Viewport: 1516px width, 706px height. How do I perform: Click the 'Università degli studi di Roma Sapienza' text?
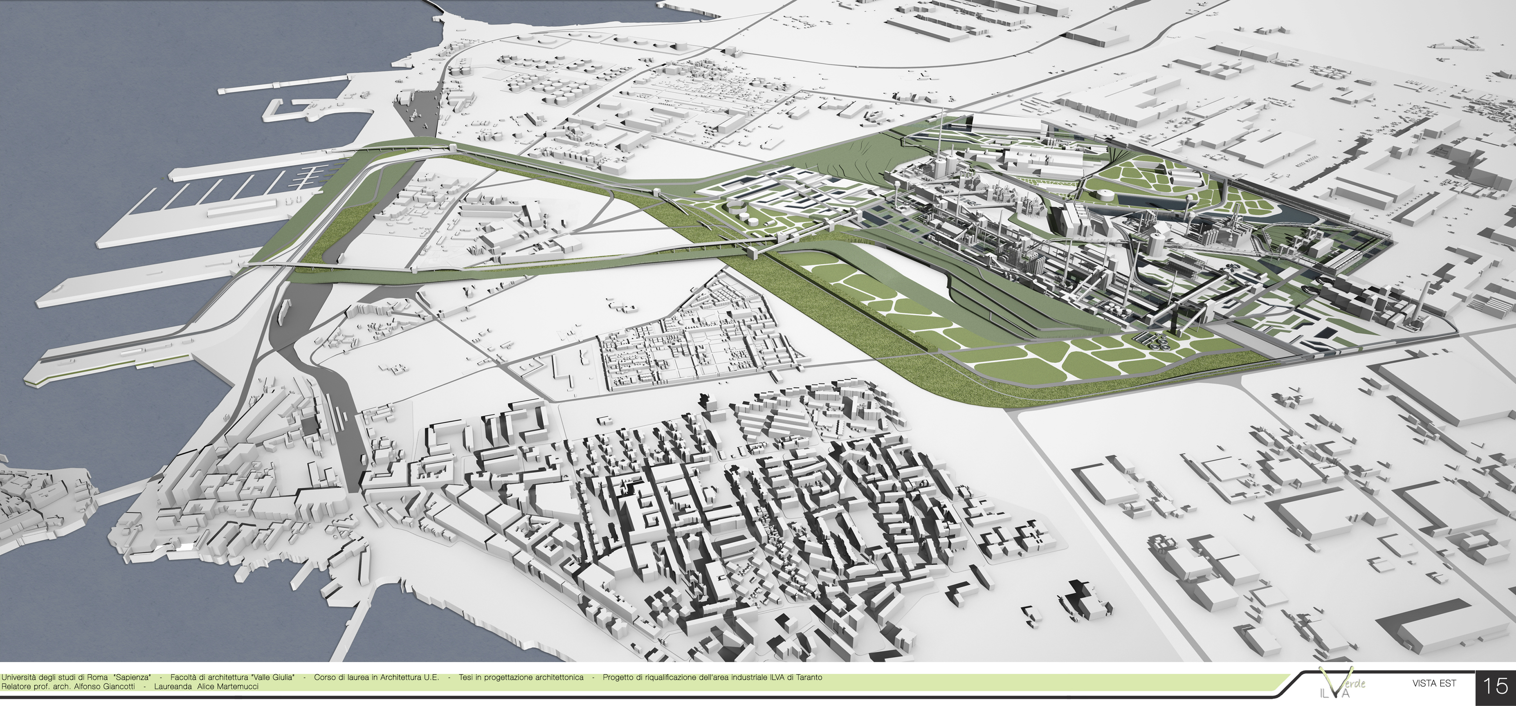coord(75,677)
